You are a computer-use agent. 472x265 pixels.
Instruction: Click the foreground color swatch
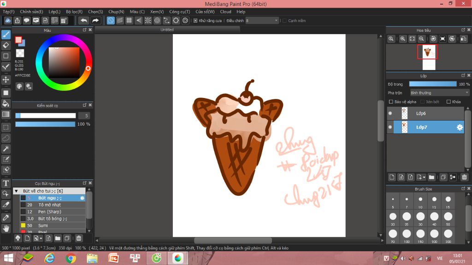click(x=18, y=40)
